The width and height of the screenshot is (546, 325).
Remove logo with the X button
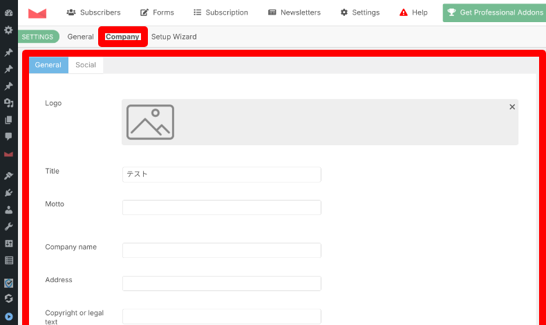[512, 107]
